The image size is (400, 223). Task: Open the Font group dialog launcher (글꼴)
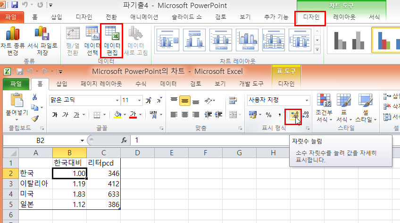click(161, 128)
